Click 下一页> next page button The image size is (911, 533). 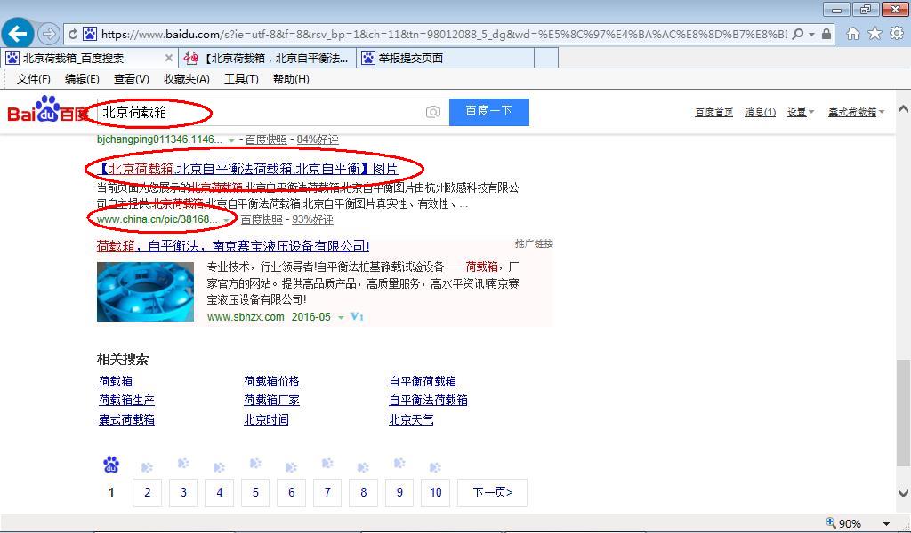(x=492, y=492)
